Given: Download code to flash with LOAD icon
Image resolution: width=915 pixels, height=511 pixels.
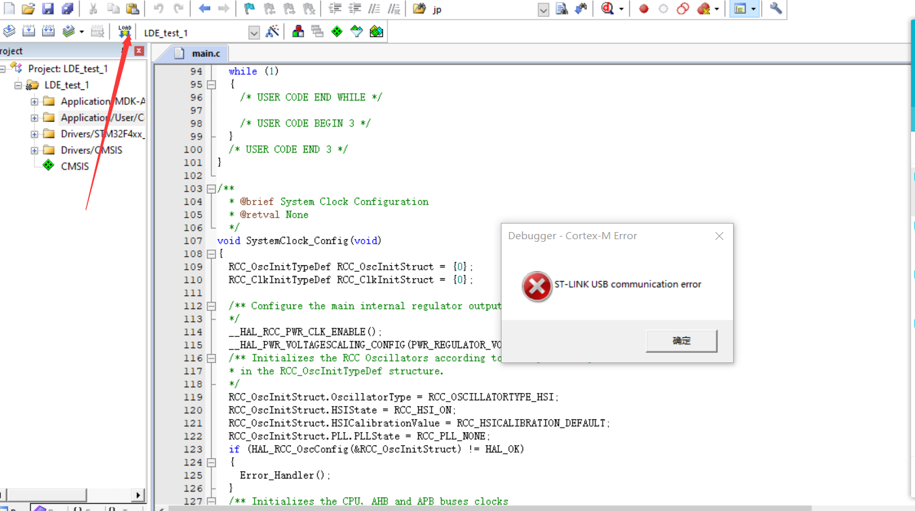Looking at the screenshot, I should [x=125, y=31].
